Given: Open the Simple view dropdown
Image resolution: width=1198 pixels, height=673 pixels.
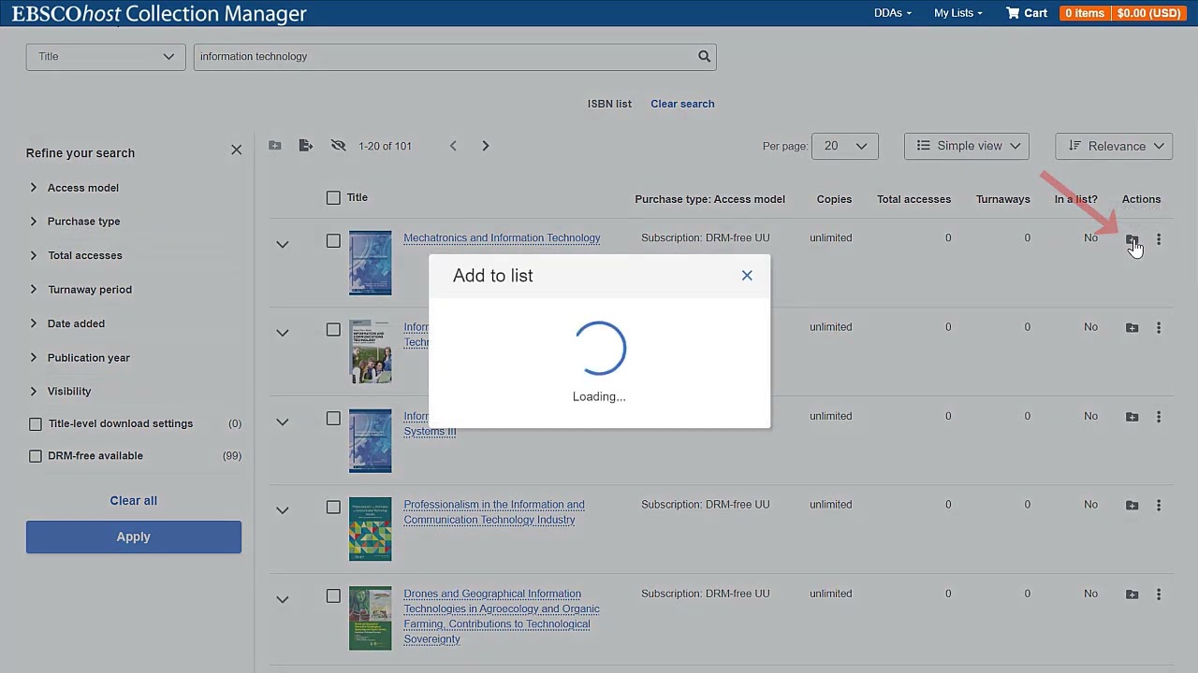Looking at the screenshot, I should click(x=967, y=146).
